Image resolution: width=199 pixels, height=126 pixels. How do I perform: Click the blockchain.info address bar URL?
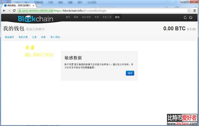click(x=80, y=11)
